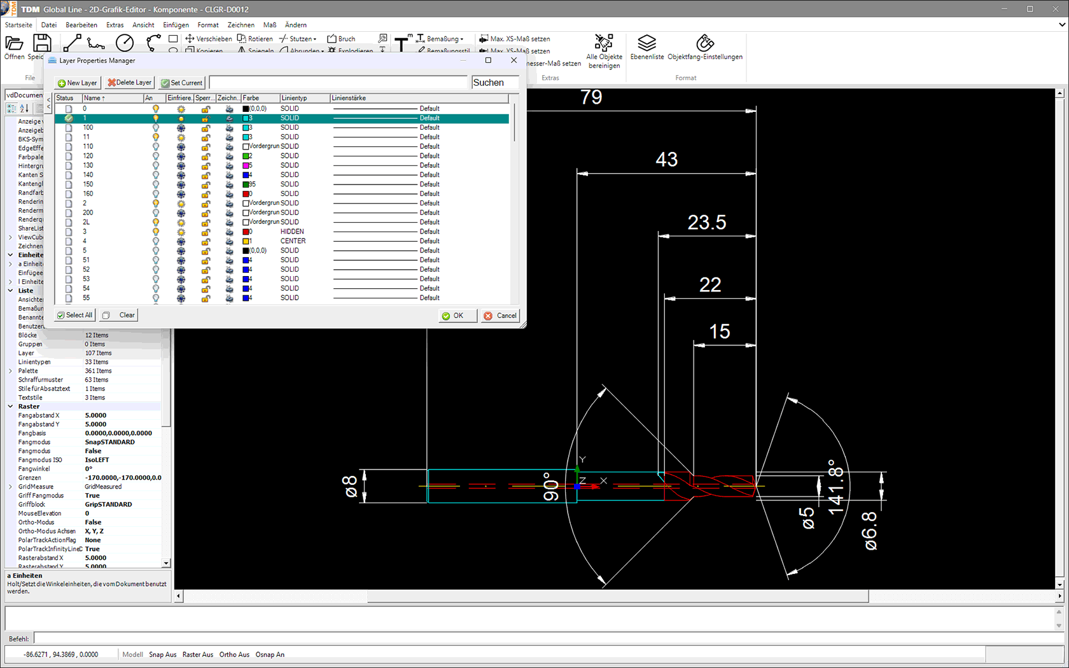Click the Speichern floppy disk icon
This screenshot has width=1069, height=668.
42,43
